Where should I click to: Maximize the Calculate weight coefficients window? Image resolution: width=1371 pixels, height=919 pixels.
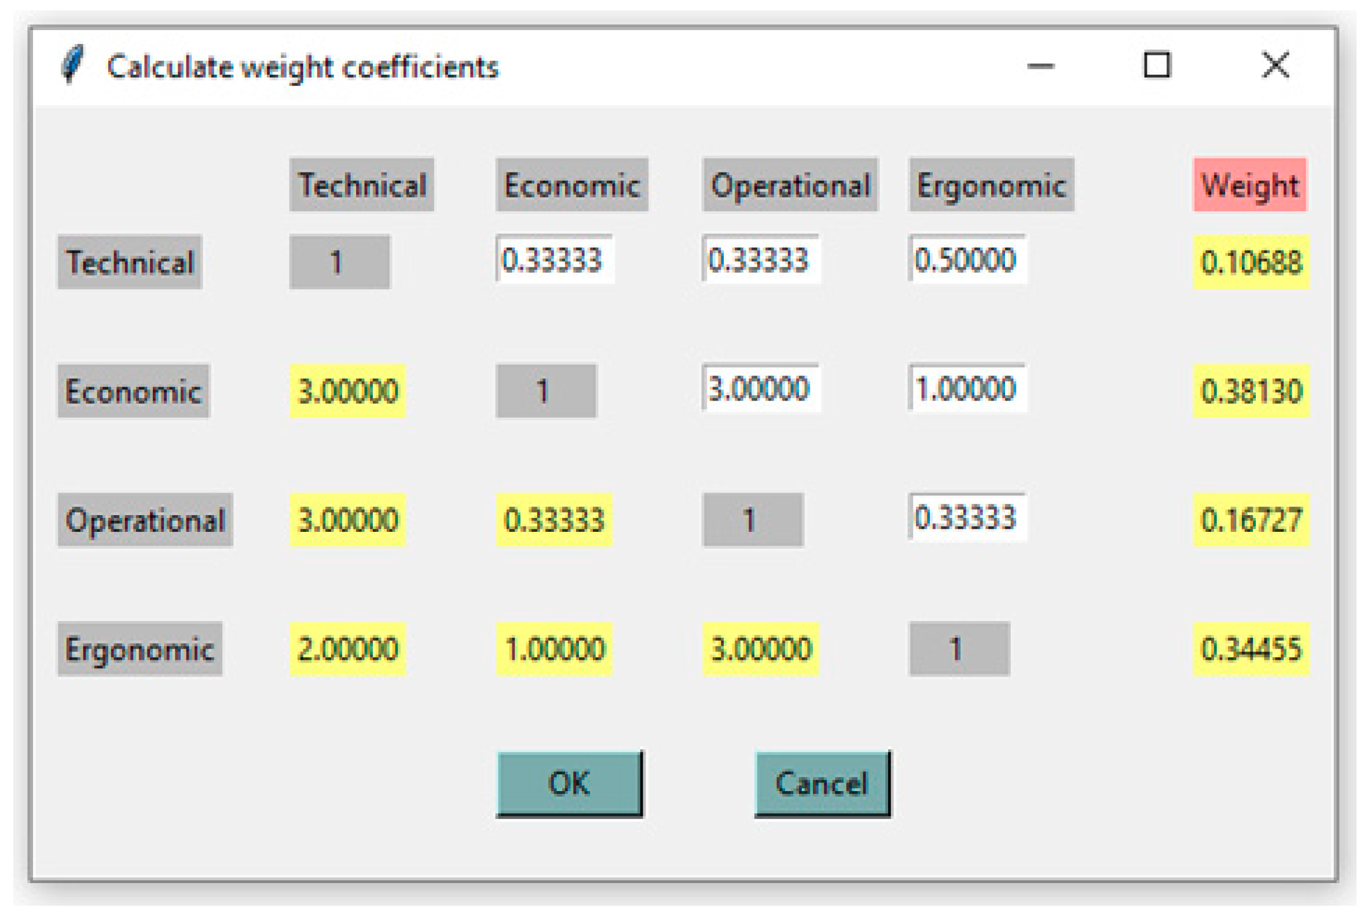point(1157,65)
